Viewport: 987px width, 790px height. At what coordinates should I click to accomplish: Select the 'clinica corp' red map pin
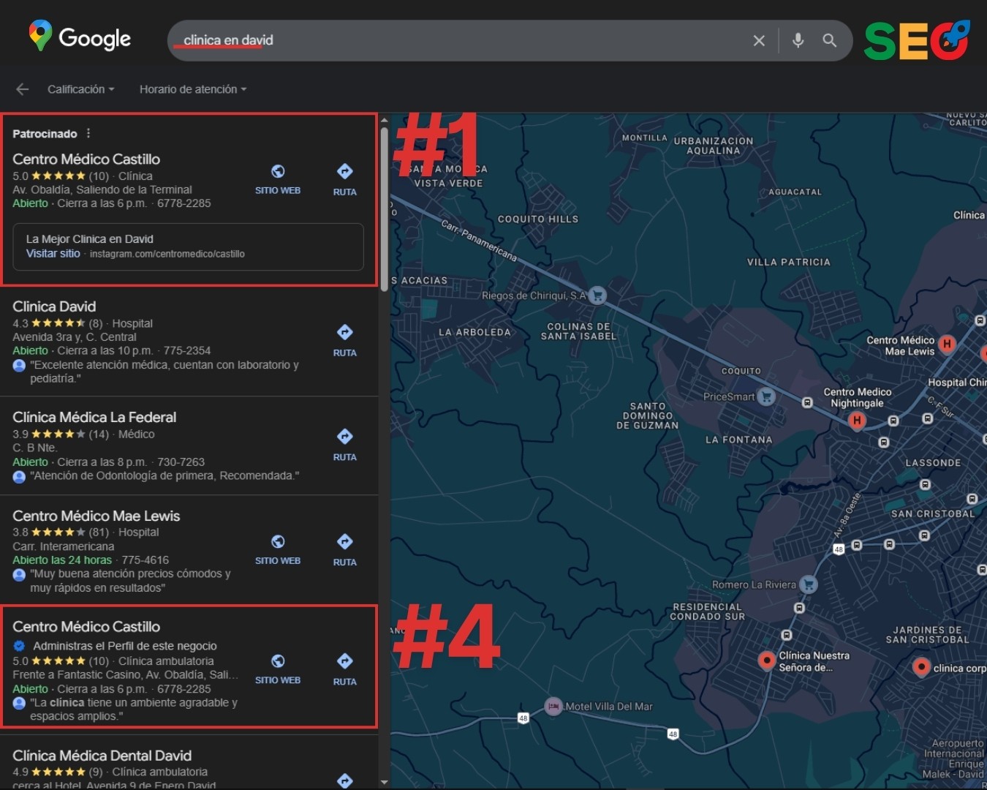click(922, 666)
